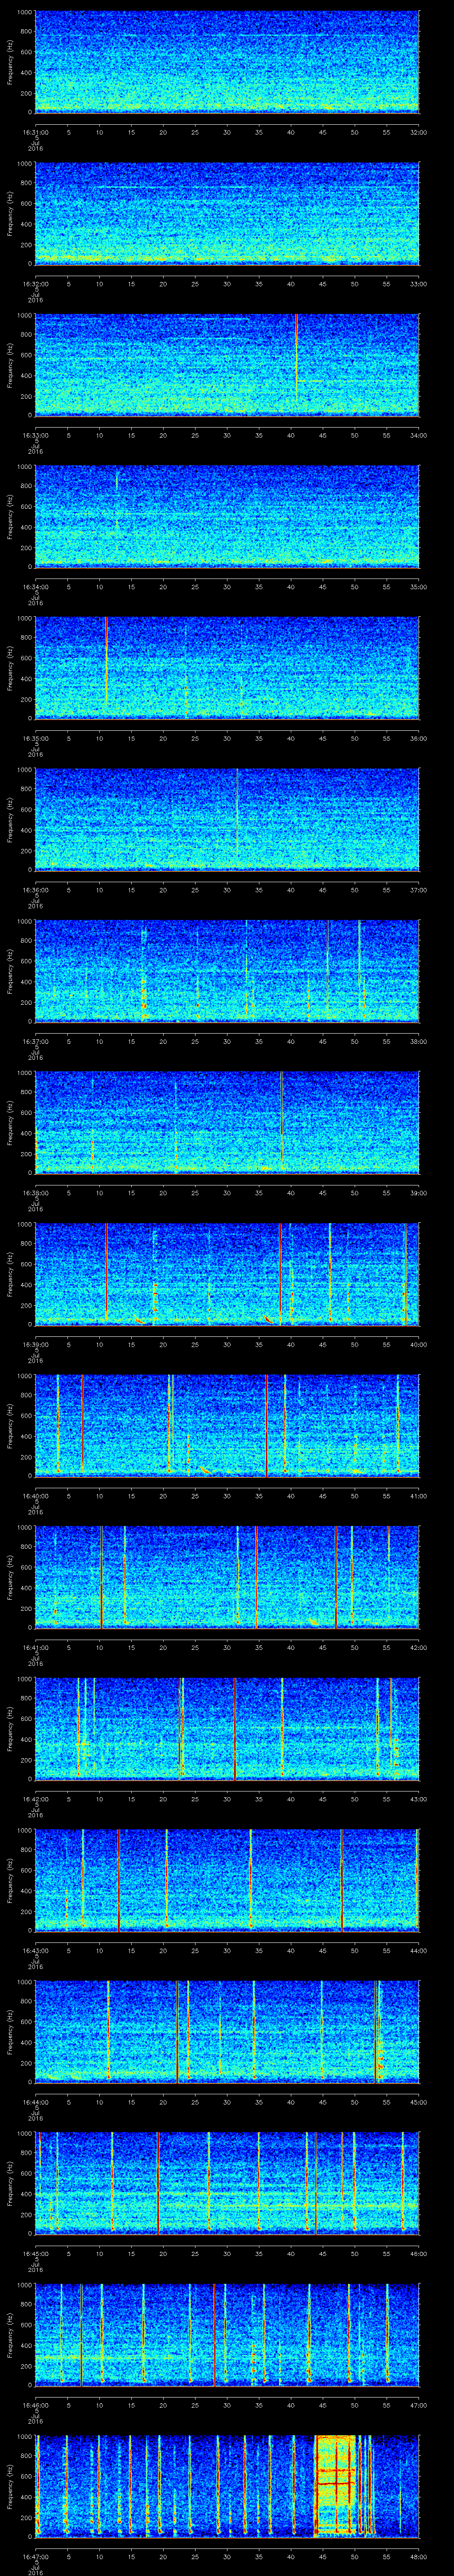Click the '16:36:00' time axis label
The width and height of the screenshot is (454, 2576).
(35, 890)
